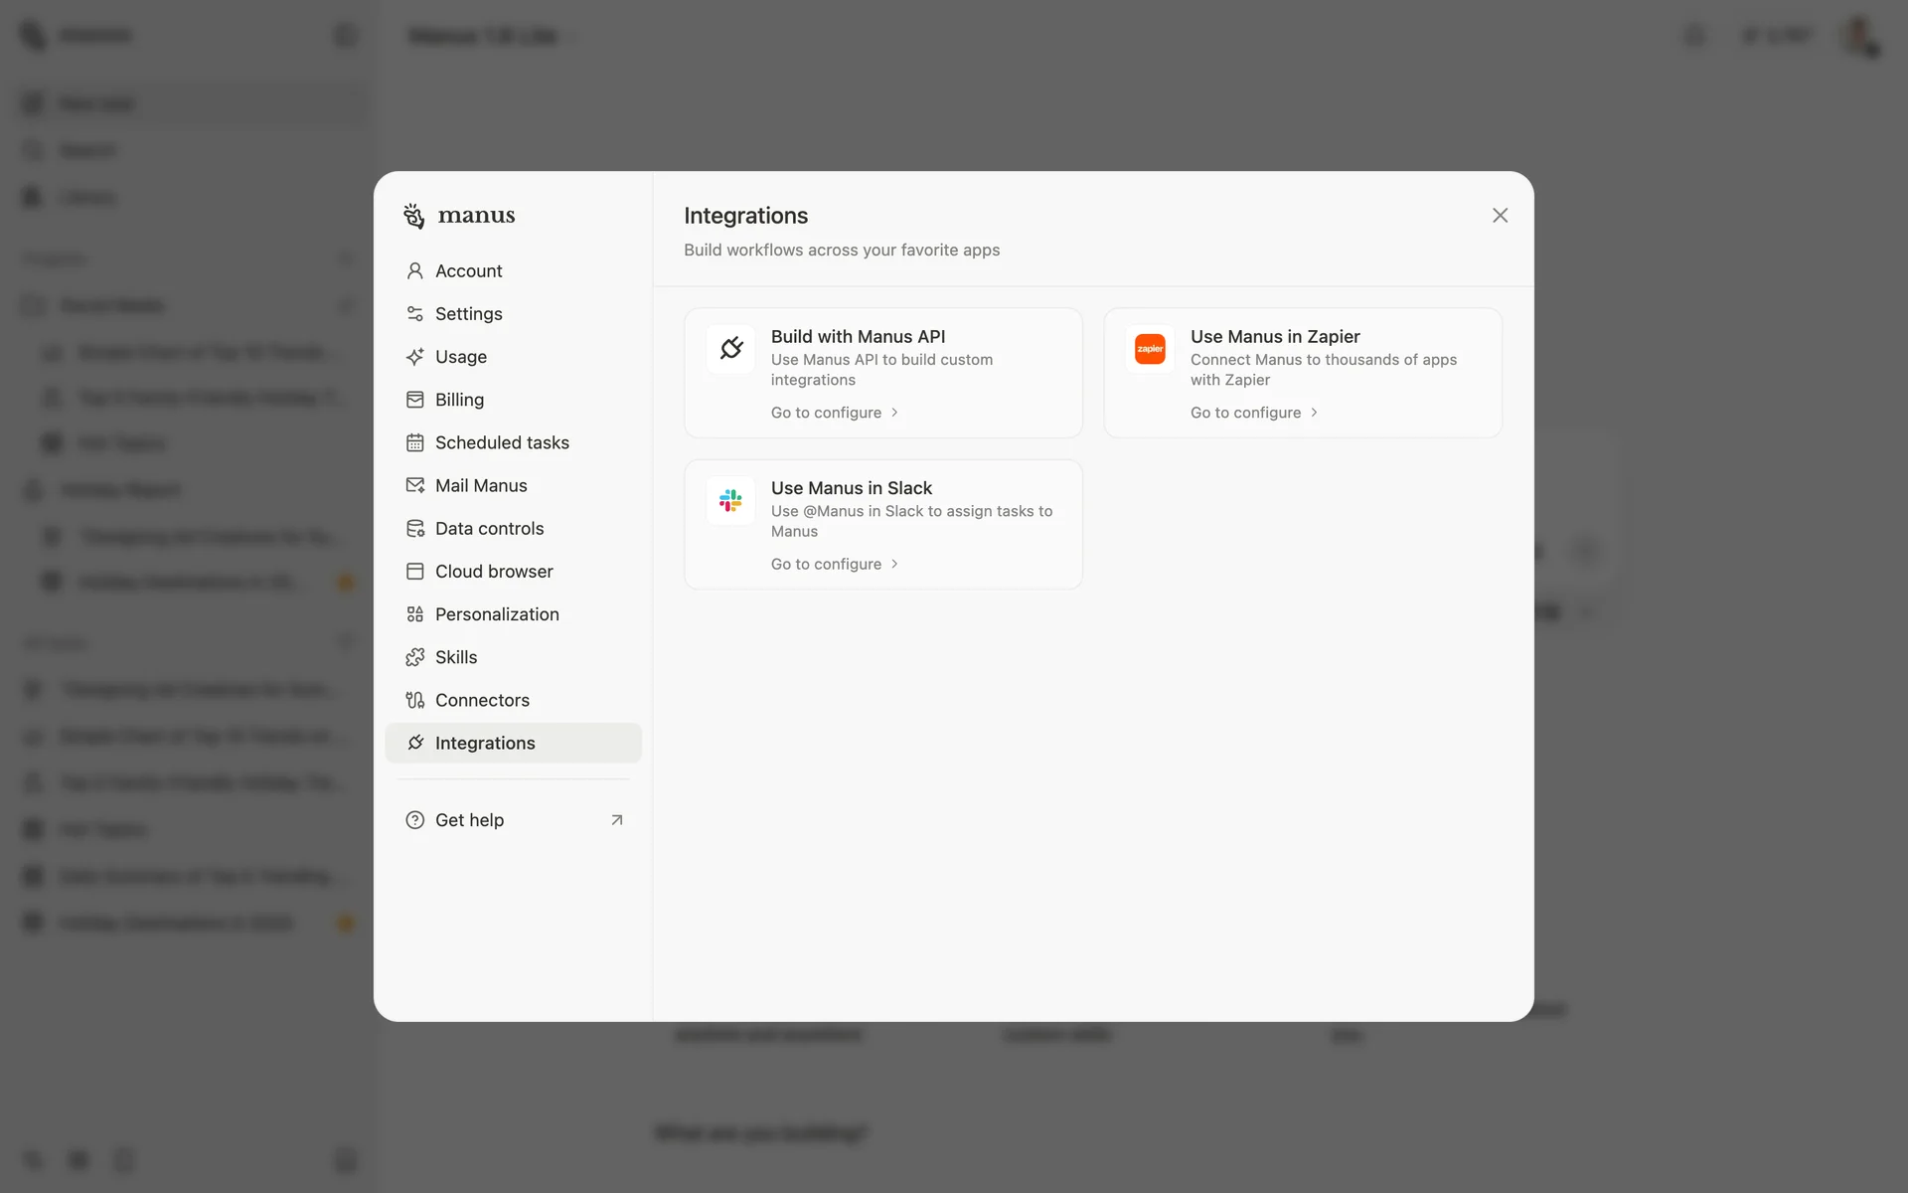Click the chevron next to Slack configure
Image resolution: width=1908 pixels, height=1193 pixels.
(x=894, y=564)
